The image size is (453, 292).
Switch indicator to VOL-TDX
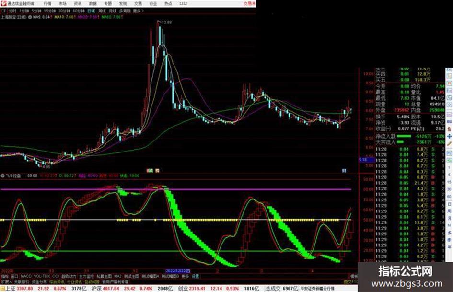pyautogui.click(x=42, y=276)
